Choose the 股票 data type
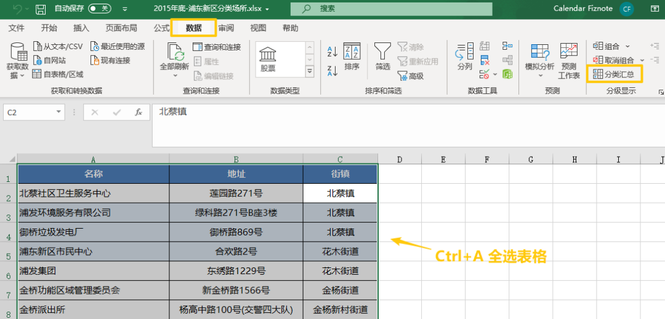The height and width of the screenshot is (319, 665). coord(268,60)
